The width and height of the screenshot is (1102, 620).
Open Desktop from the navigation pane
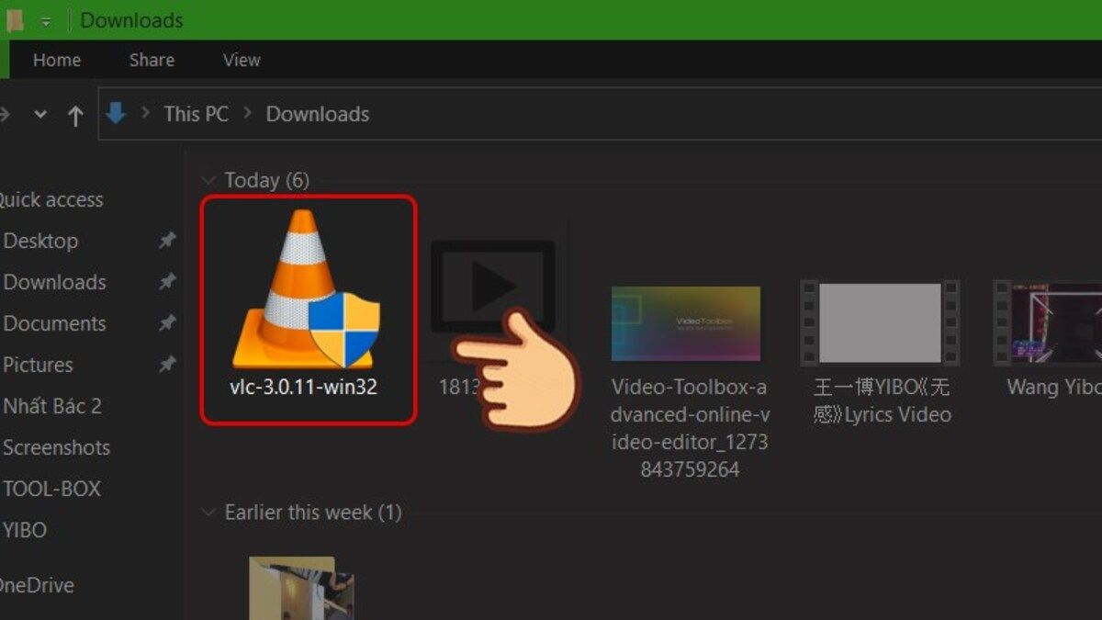pos(40,241)
